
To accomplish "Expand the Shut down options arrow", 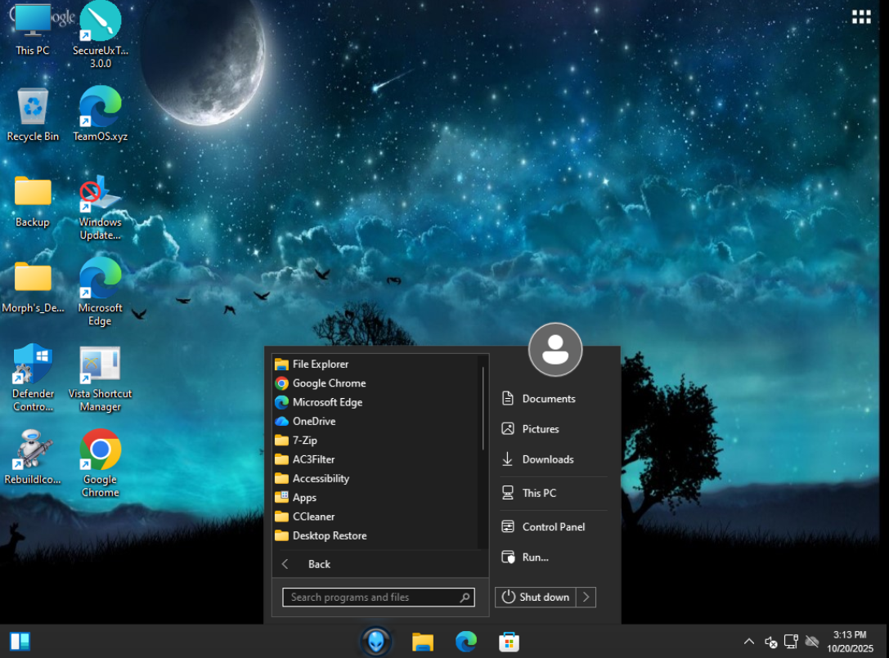I will coord(586,598).
